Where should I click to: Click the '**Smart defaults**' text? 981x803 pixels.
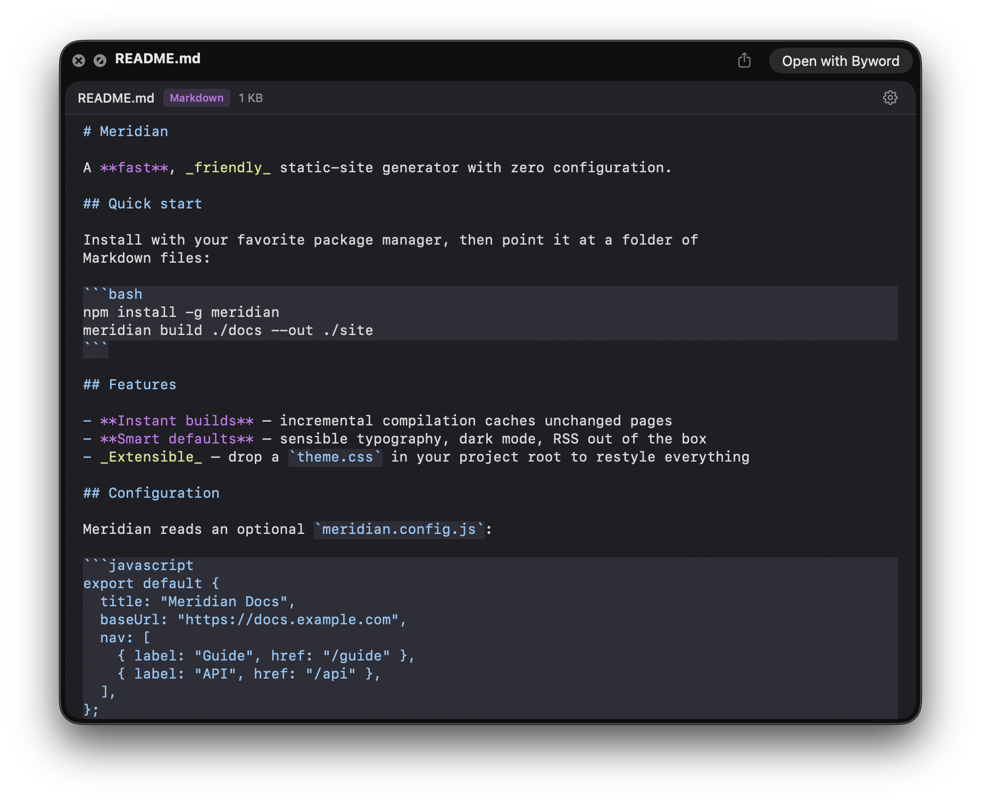[177, 439]
